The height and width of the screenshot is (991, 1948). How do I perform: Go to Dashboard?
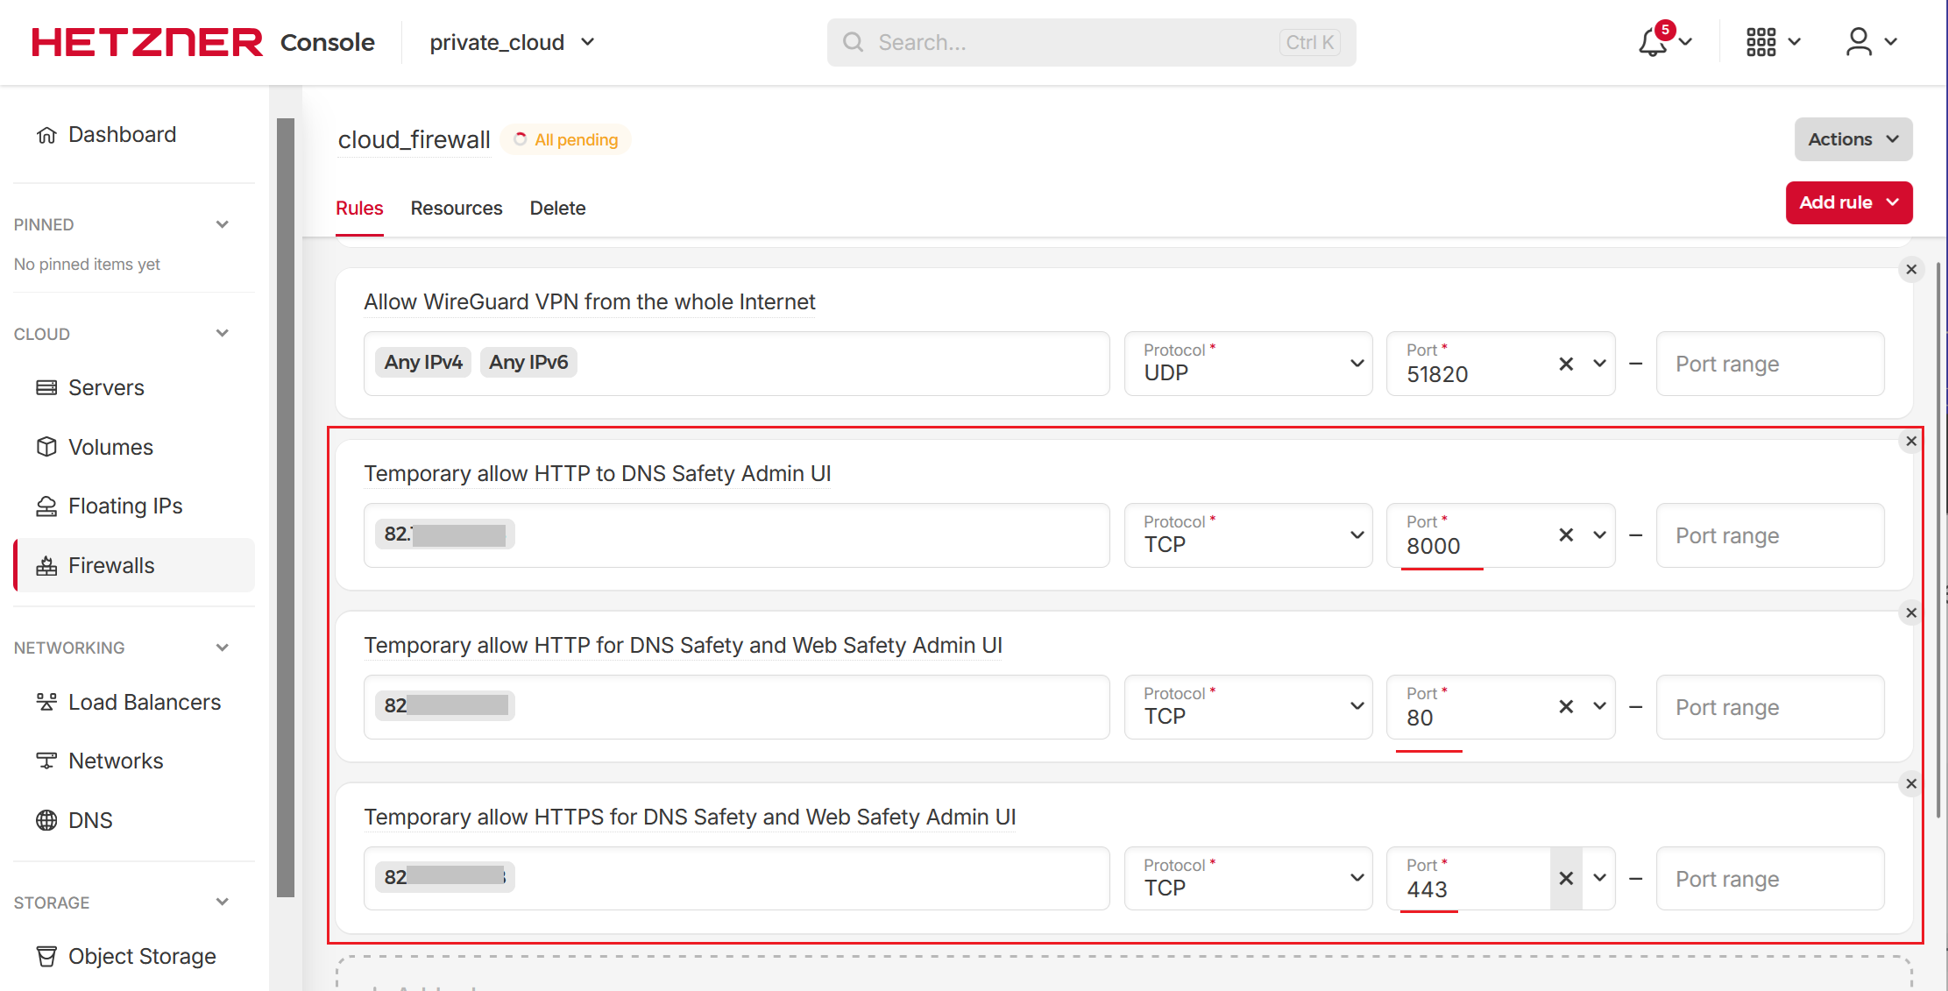coord(122,134)
